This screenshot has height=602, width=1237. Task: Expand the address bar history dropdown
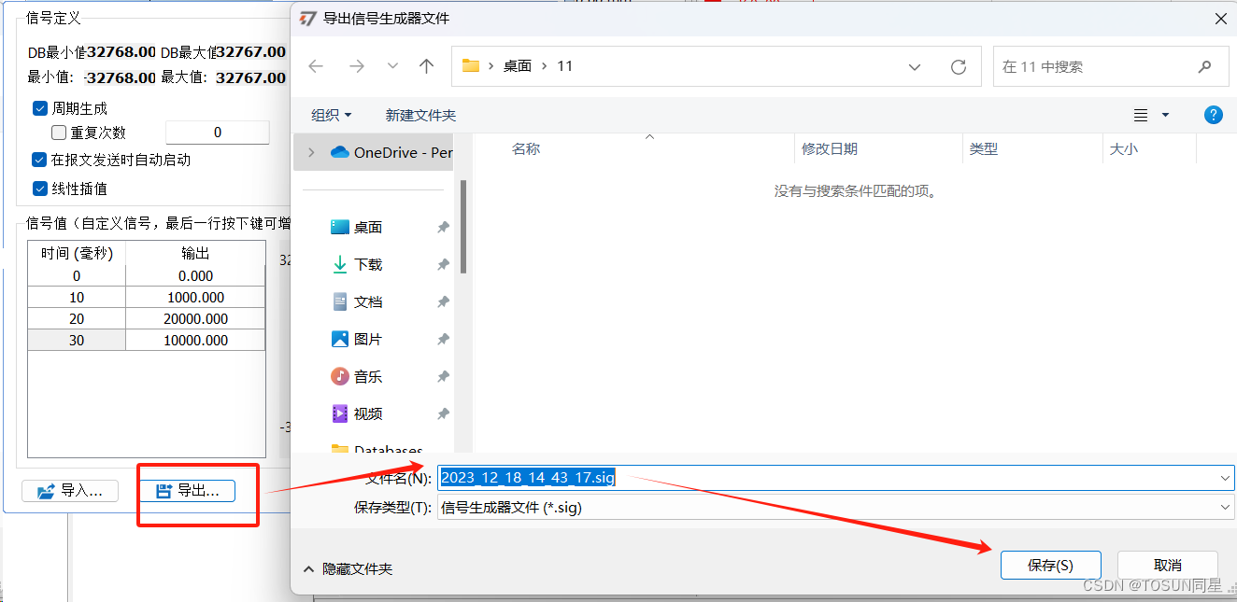point(915,66)
